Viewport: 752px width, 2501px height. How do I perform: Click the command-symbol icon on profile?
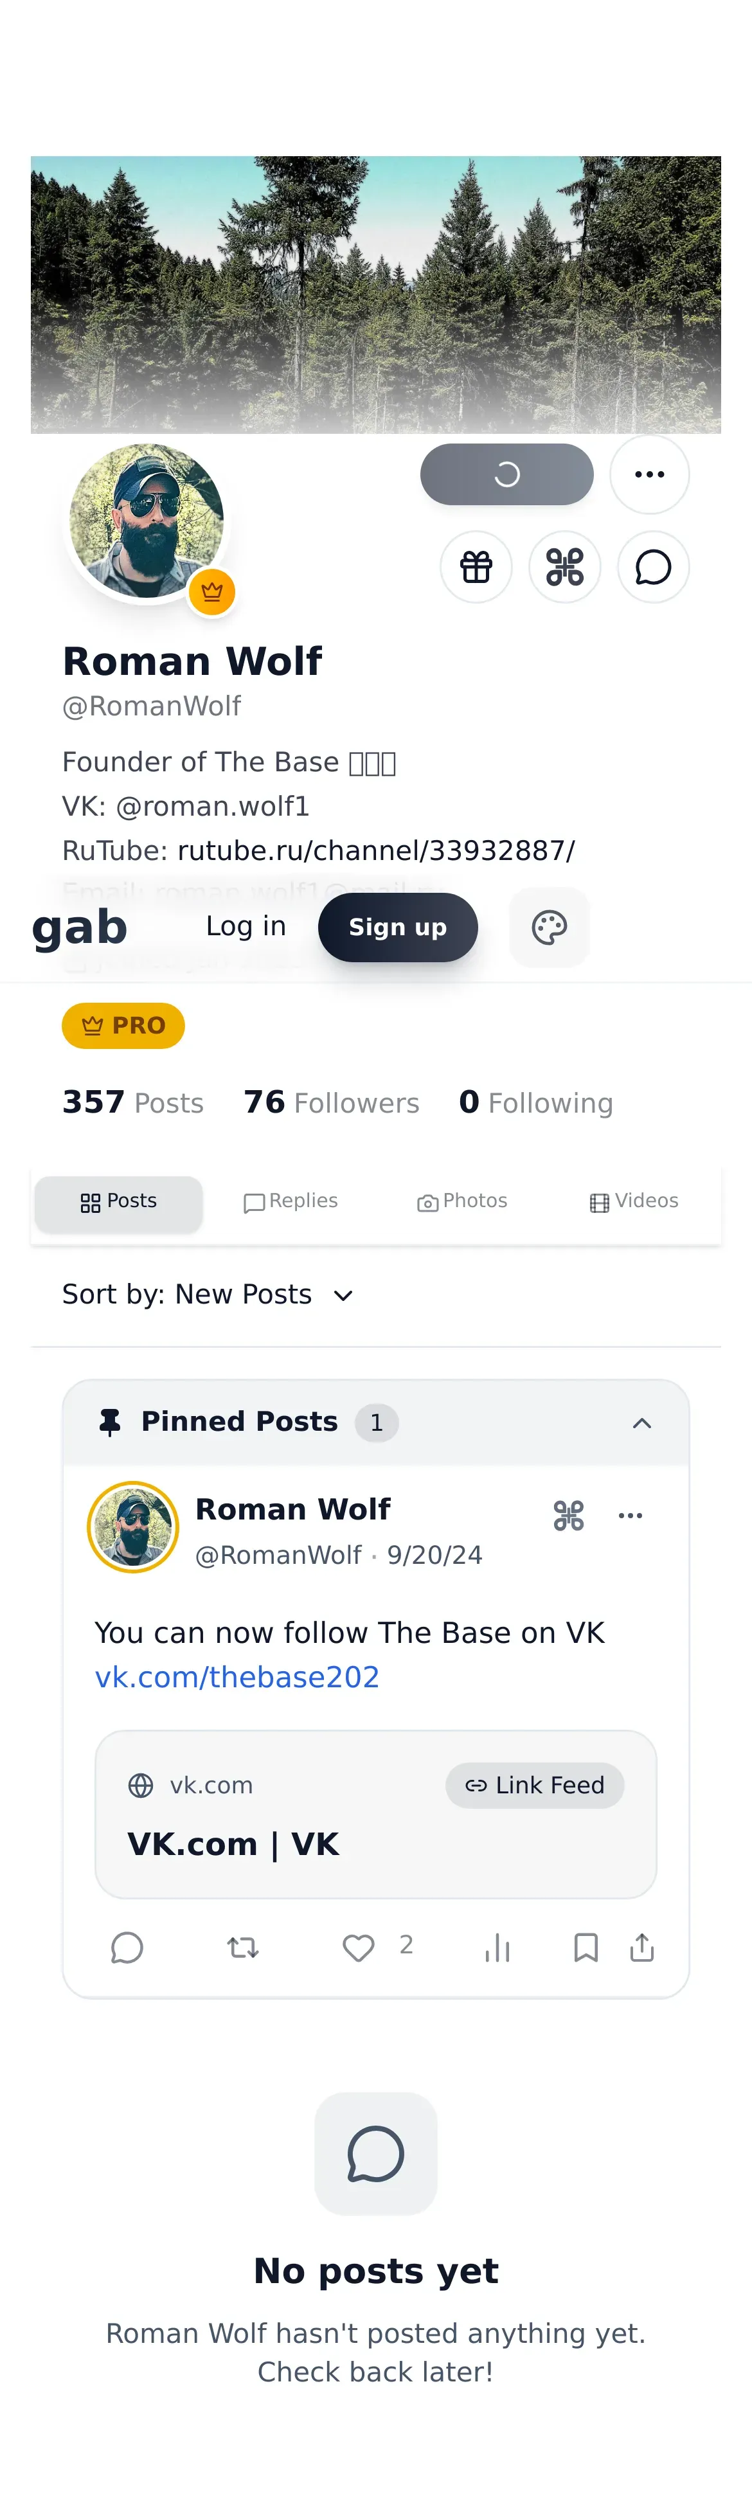point(565,567)
